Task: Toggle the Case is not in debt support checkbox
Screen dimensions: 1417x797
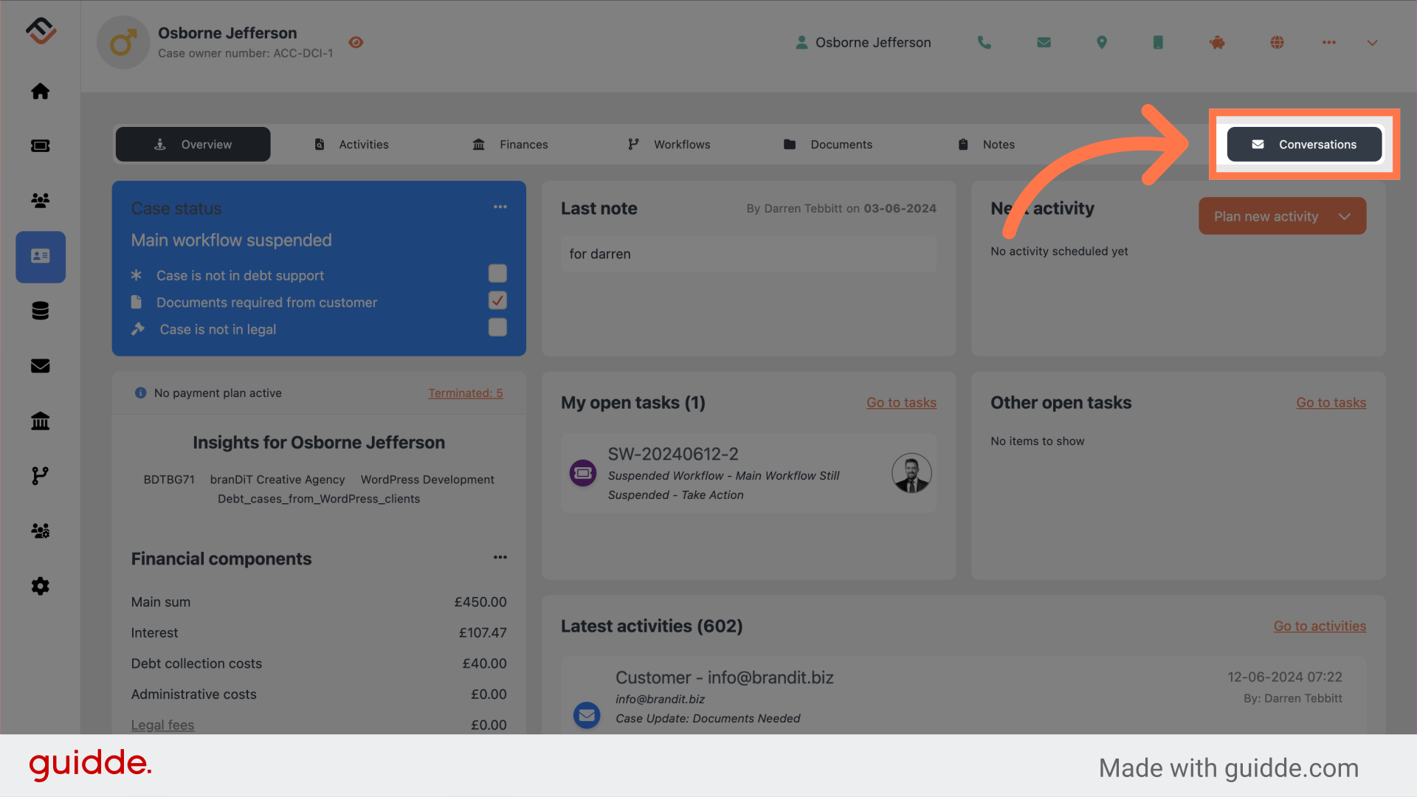Action: point(497,272)
